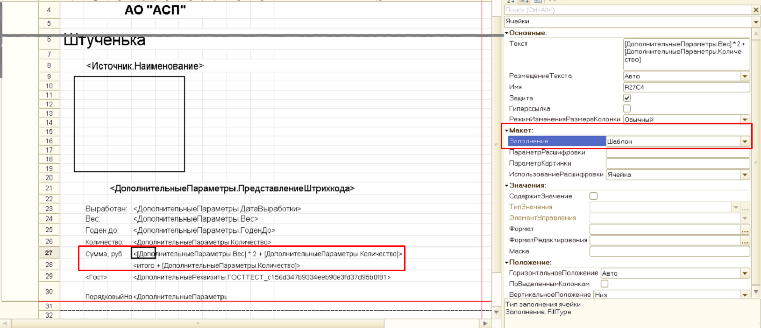Open the ФорматРедактирования ellipsis button
761x328 pixels.
pos(745,240)
